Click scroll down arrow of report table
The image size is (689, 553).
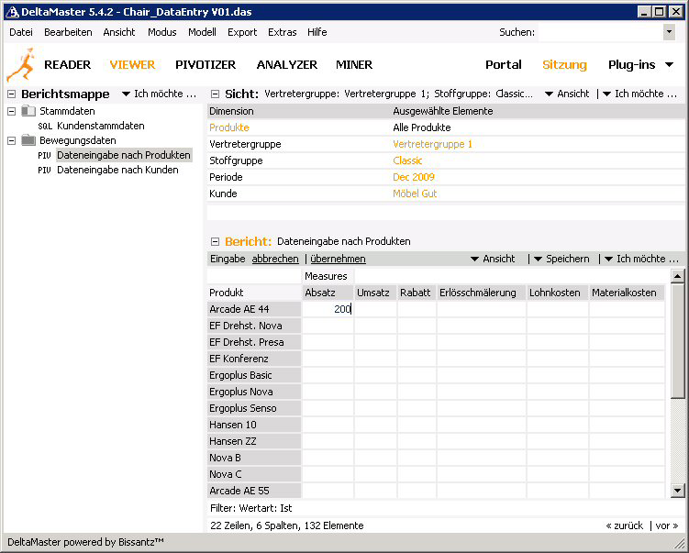click(677, 491)
